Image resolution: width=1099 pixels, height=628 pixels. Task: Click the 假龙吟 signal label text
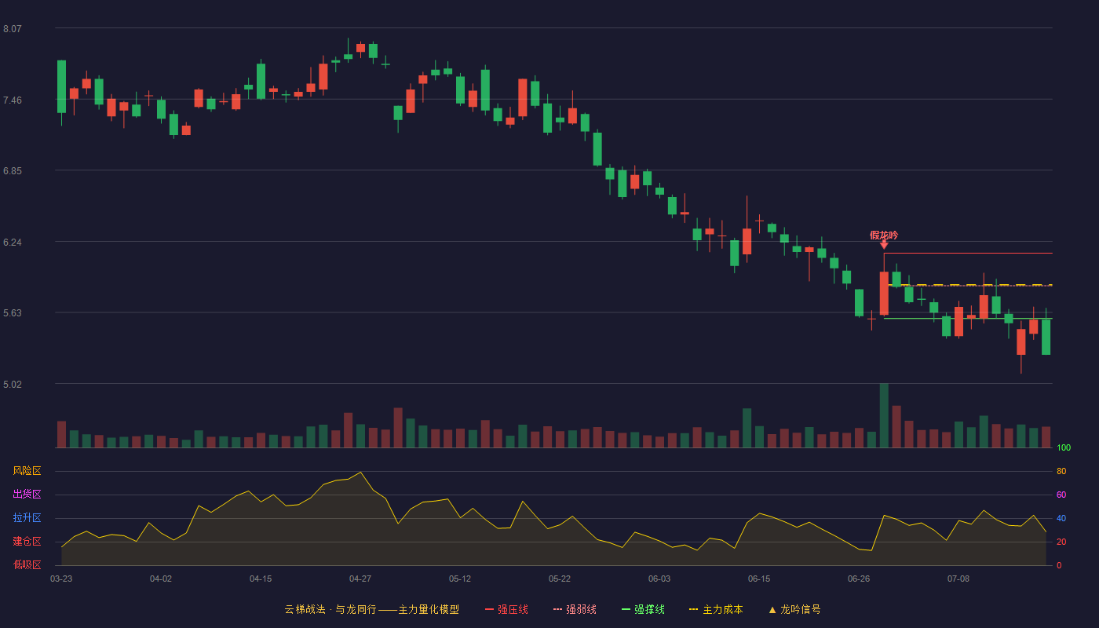coord(884,235)
